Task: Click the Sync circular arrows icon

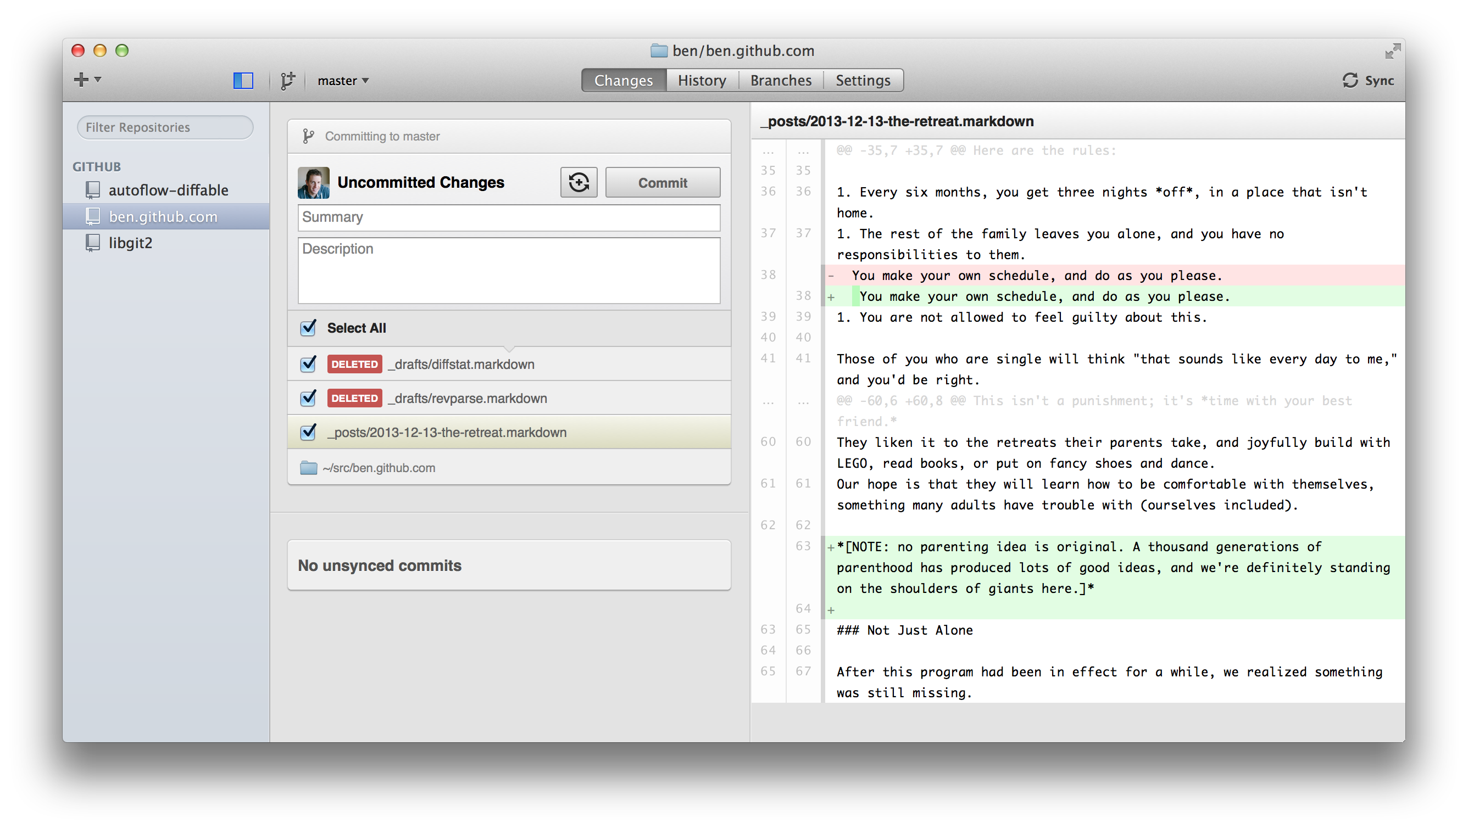Action: [x=1349, y=80]
